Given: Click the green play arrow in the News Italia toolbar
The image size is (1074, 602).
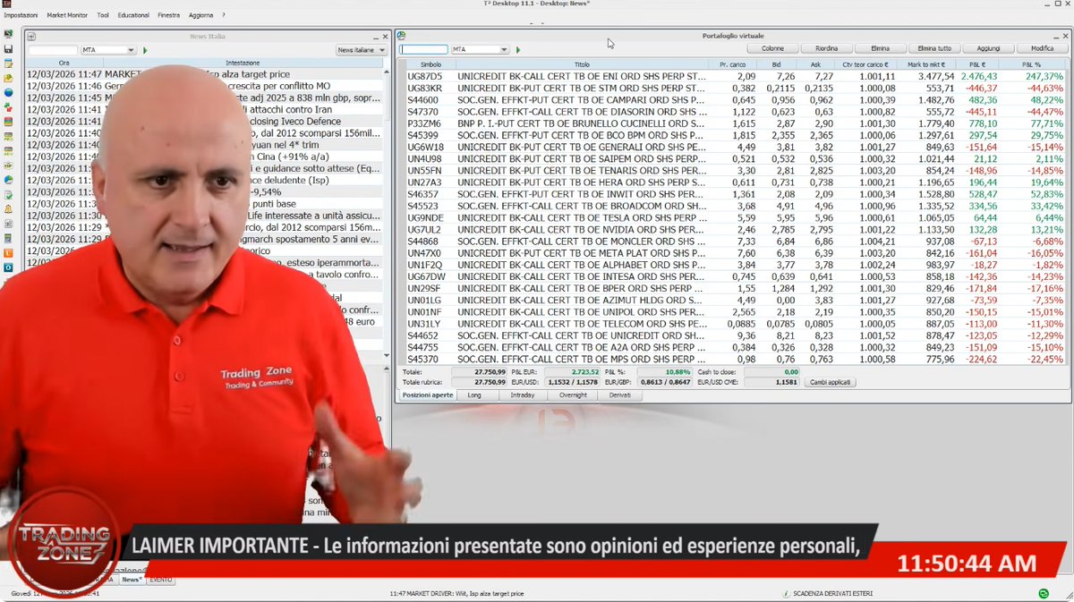Looking at the screenshot, I should pyautogui.click(x=144, y=51).
